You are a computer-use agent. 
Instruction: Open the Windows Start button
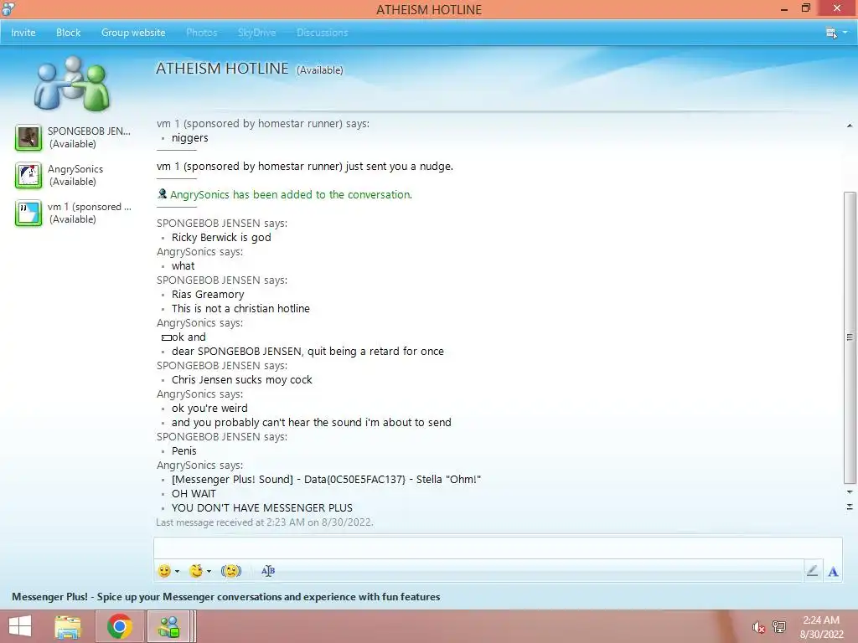point(20,626)
